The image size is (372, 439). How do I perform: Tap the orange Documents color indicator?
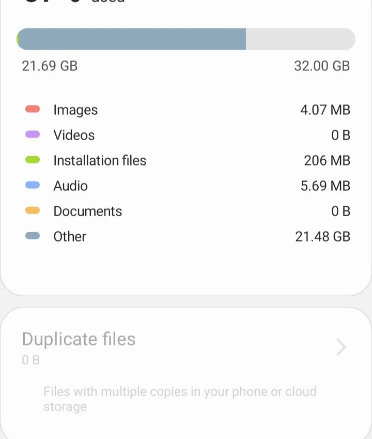pyautogui.click(x=33, y=211)
